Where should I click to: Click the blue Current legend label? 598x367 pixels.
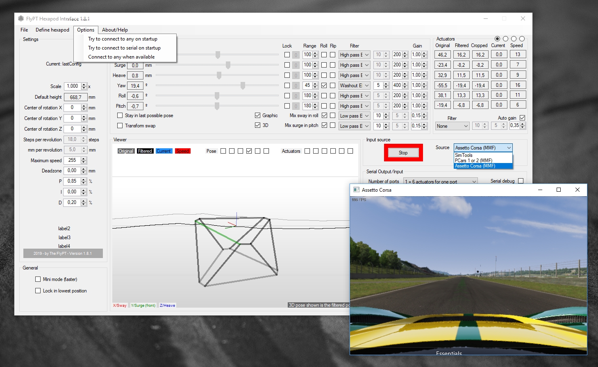click(x=164, y=151)
